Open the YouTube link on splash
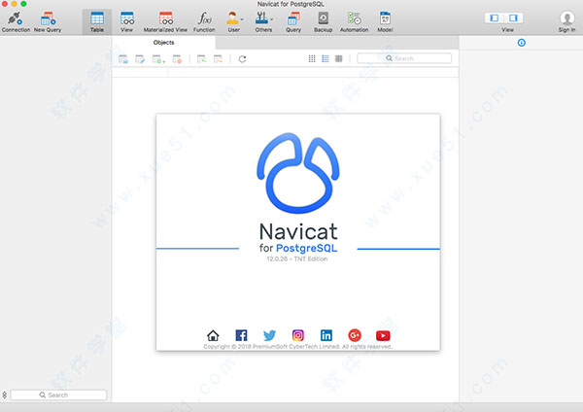The height and width of the screenshot is (412, 583). coord(383,336)
